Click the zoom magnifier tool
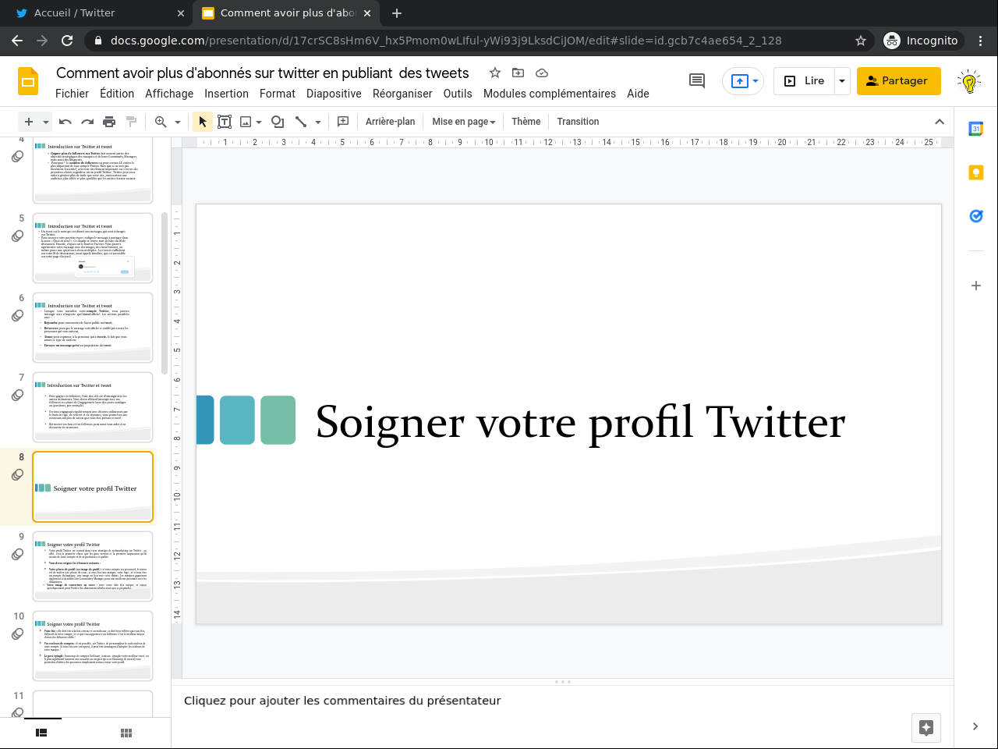998x749 pixels. (161, 122)
